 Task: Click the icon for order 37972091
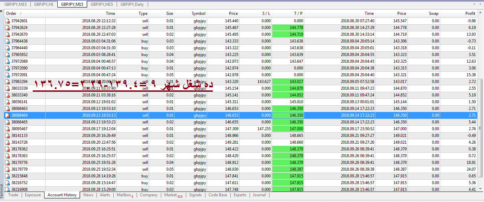(x=7, y=75)
